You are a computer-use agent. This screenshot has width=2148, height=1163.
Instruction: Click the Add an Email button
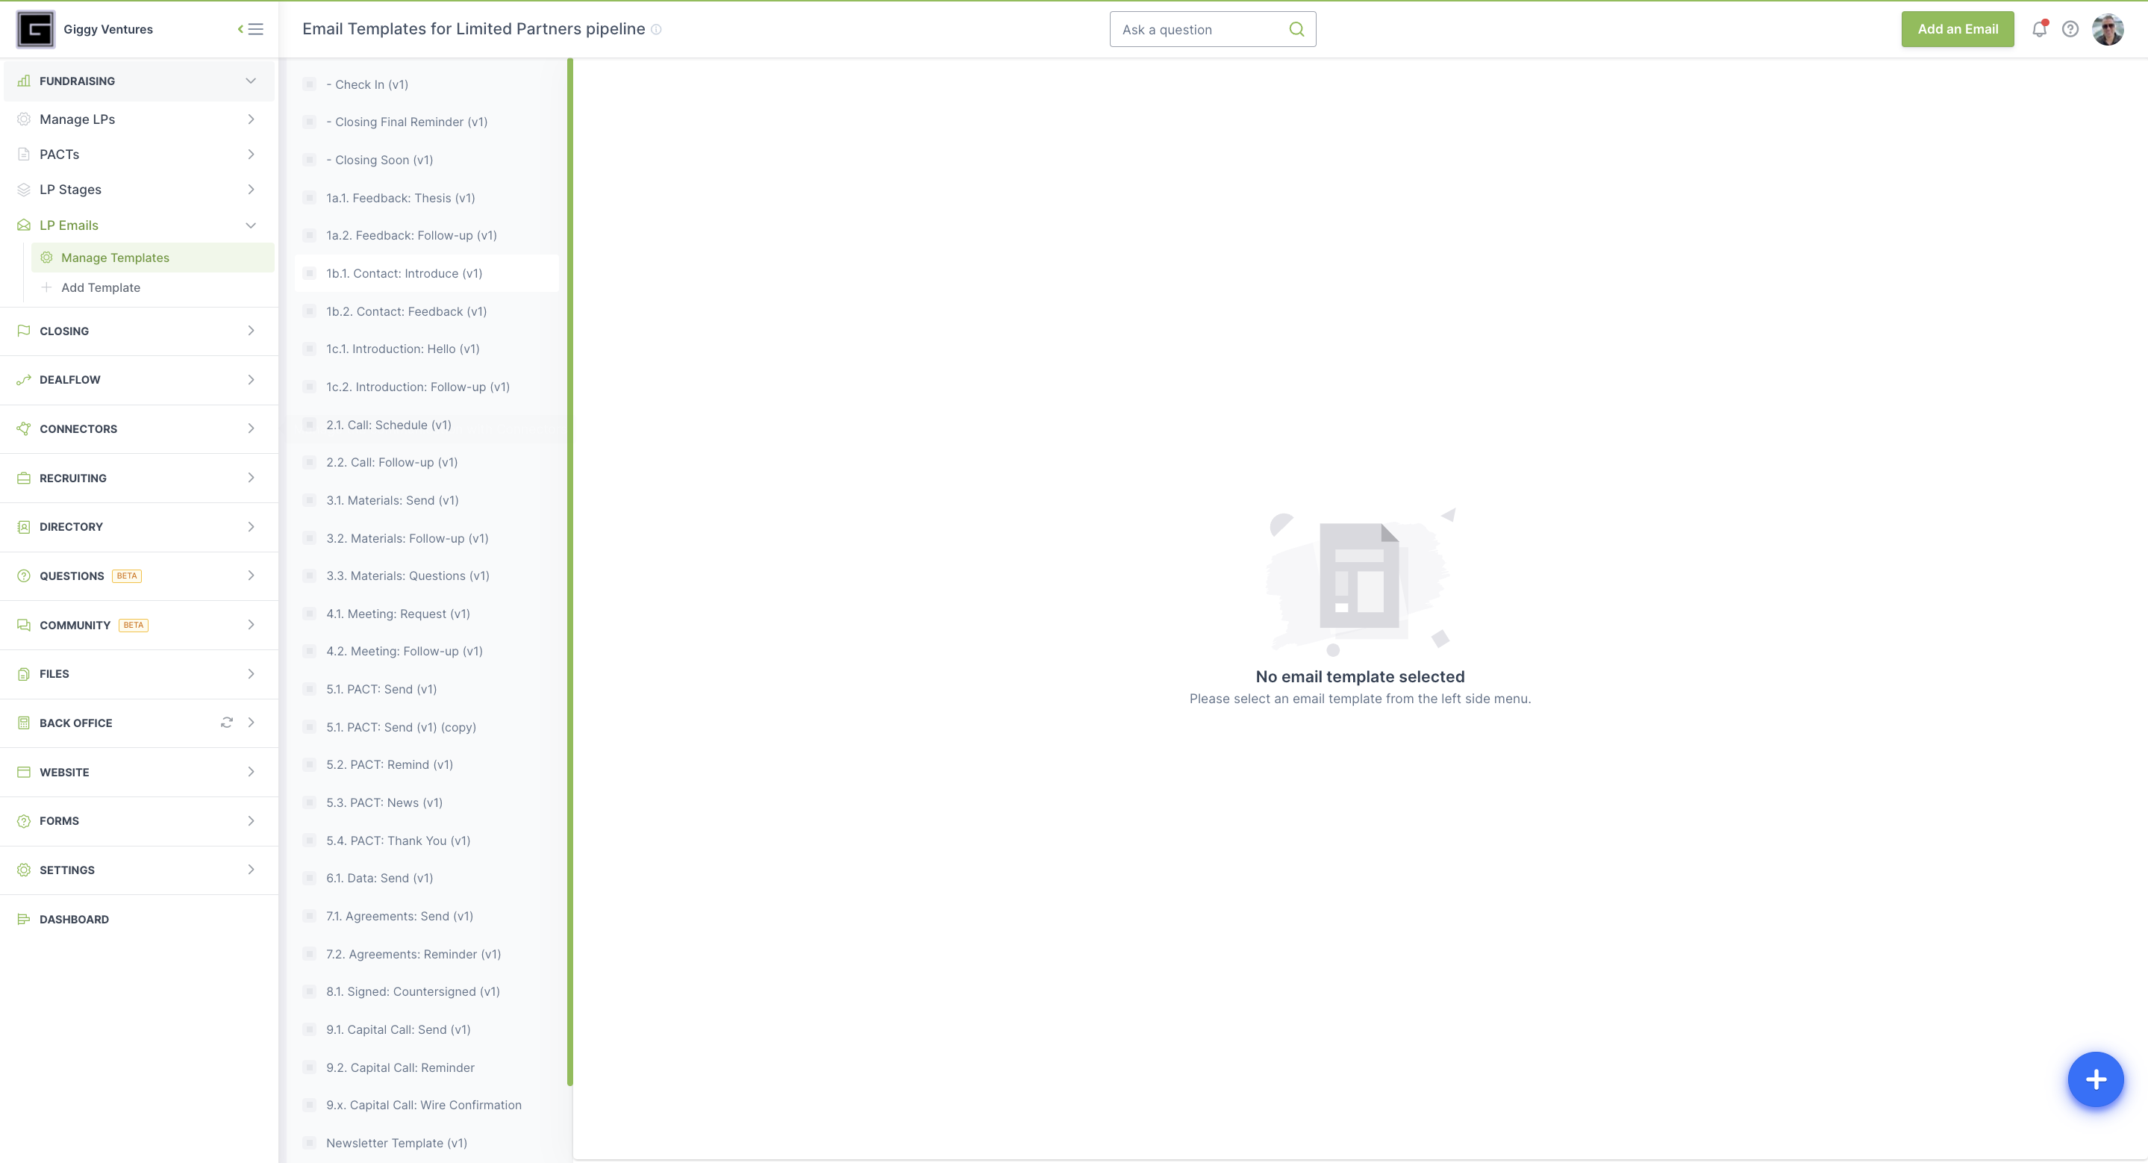[1958, 28]
